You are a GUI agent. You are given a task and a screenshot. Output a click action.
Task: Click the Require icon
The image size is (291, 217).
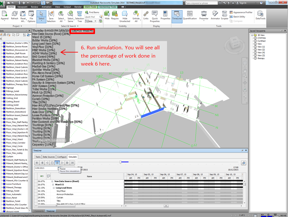coord(115,15)
